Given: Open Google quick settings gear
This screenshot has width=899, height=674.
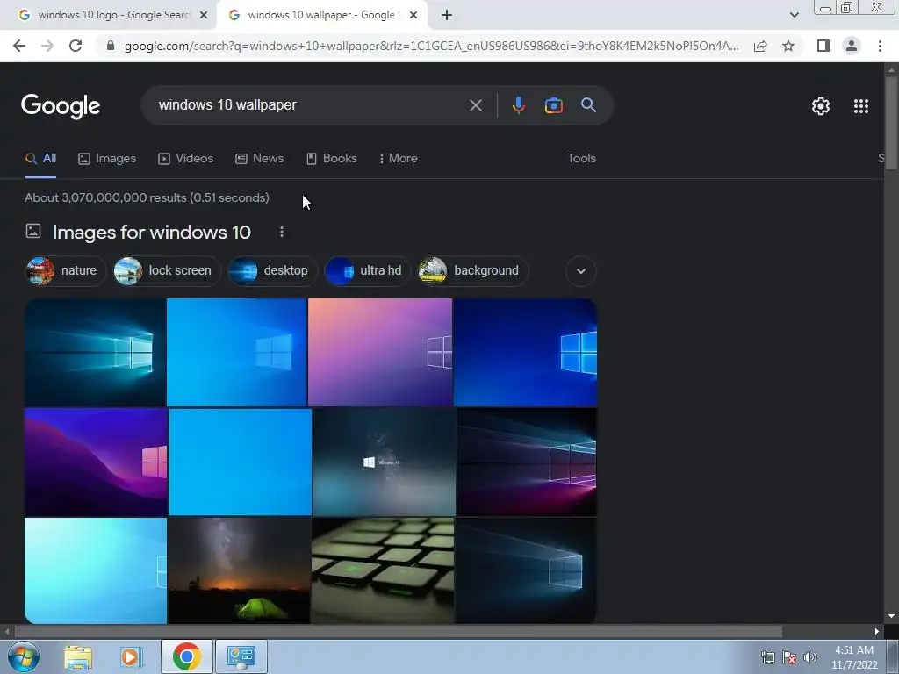Looking at the screenshot, I should [821, 106].
